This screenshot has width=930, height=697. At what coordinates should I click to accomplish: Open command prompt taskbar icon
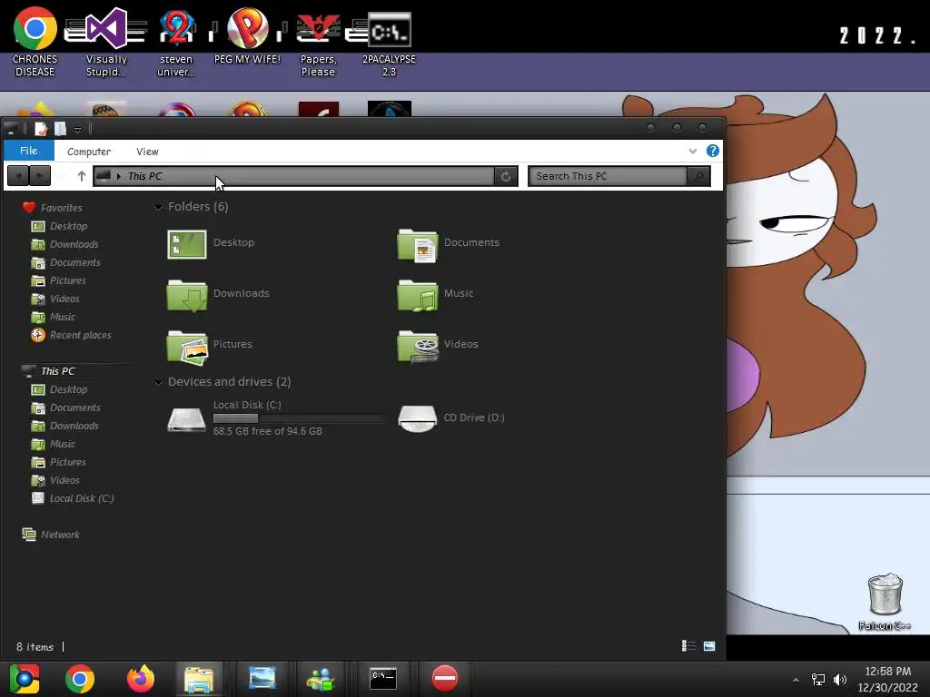(x=383, y=679)
